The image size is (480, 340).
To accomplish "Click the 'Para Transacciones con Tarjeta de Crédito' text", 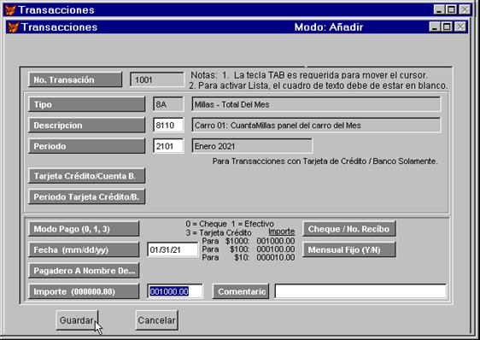I will (325, 161).
